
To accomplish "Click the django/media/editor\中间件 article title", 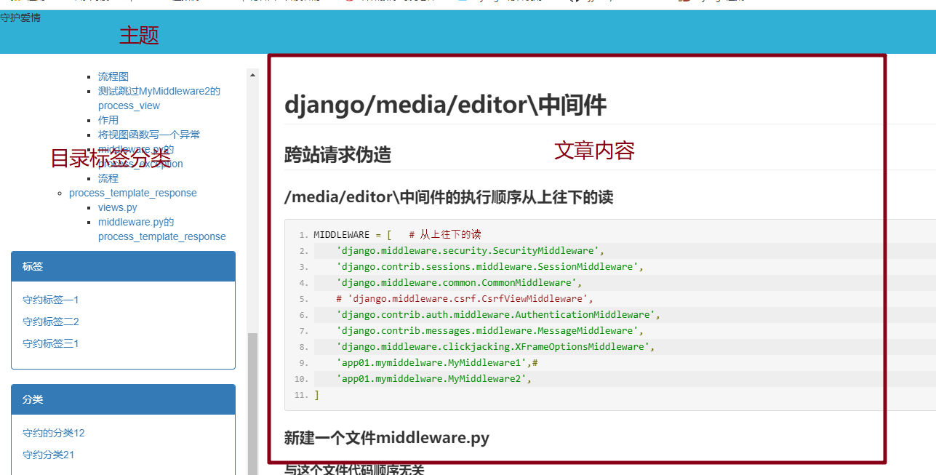I will click(445, 105).
